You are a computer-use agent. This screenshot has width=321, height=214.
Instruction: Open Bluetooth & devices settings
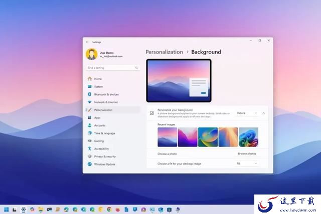click(113, 94)
